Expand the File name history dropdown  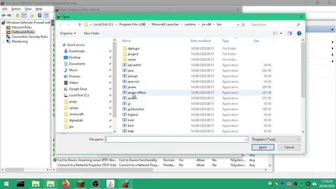(x=246, y=140)
